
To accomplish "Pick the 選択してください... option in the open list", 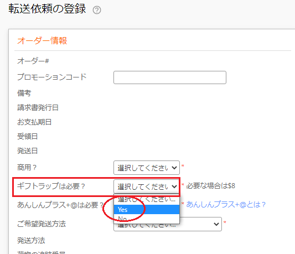I will tap(147, 200).
